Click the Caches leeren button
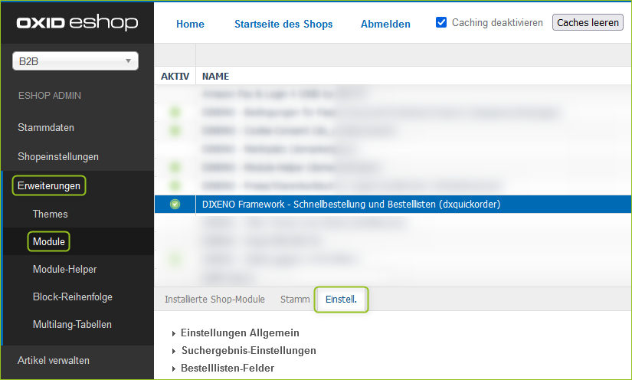Viewport: 632px width, 380px height. 588,22
